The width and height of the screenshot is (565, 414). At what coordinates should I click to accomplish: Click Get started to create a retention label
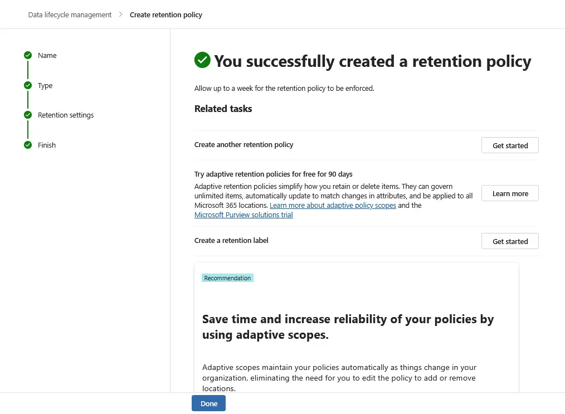tap(509, 241)
